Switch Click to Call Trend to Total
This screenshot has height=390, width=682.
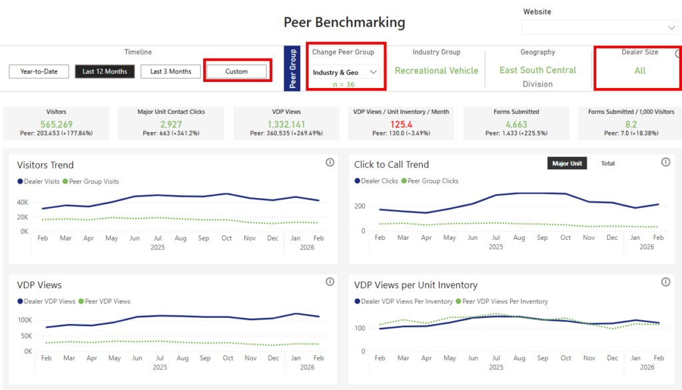point(607,163)
